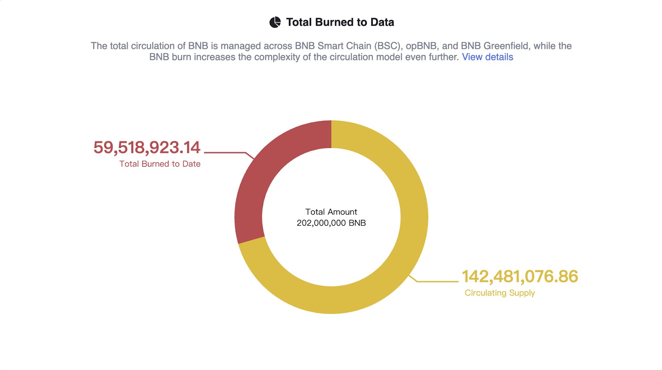Click the Total Amount text in donut center
Viewport: 662px width, 370px height.
tap(331, 212)
